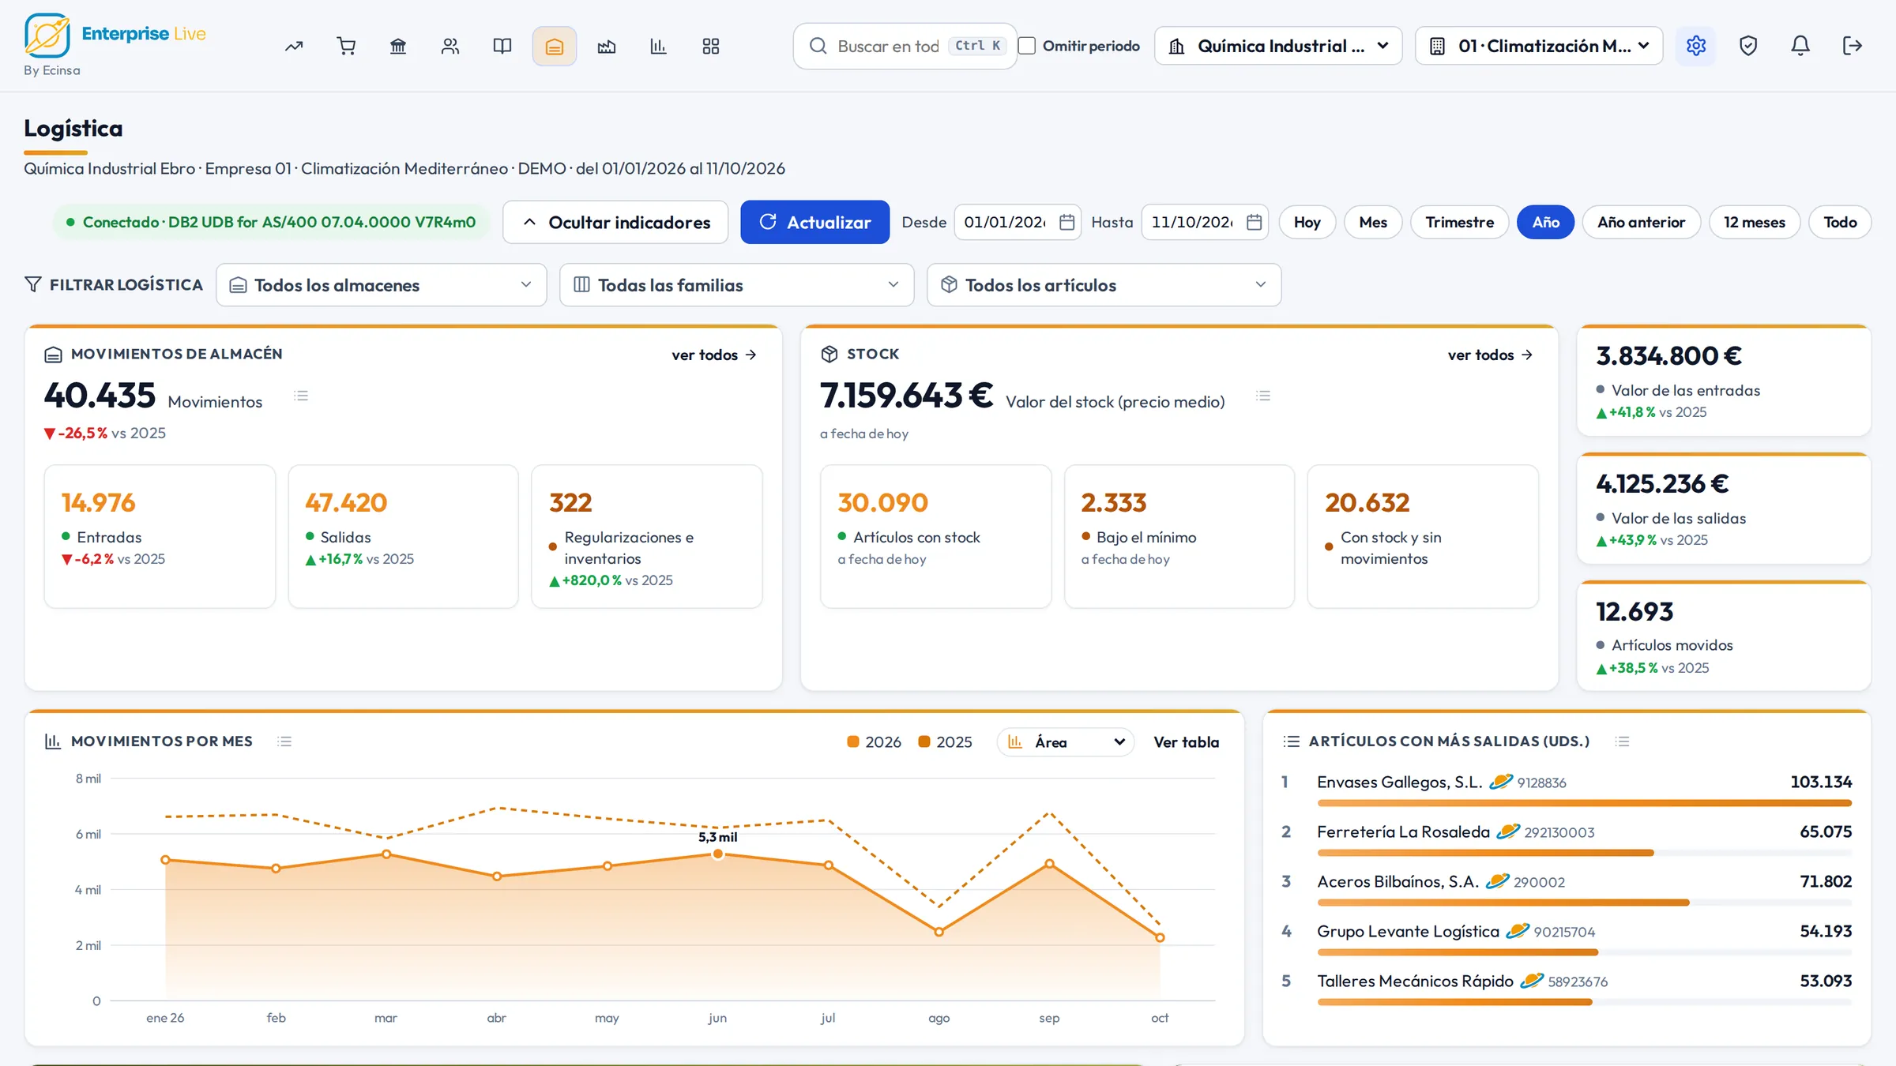Select the Trimestre period pill
Viewport: 1896px width, 1066px height.
[x=1459, y=222]
